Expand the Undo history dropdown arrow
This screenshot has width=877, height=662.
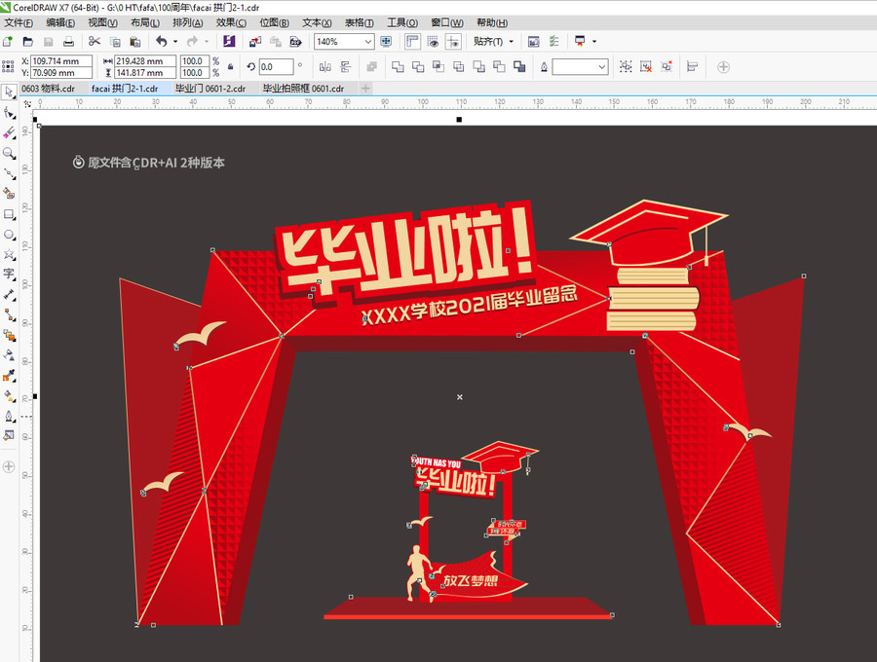tap(175, 41)
